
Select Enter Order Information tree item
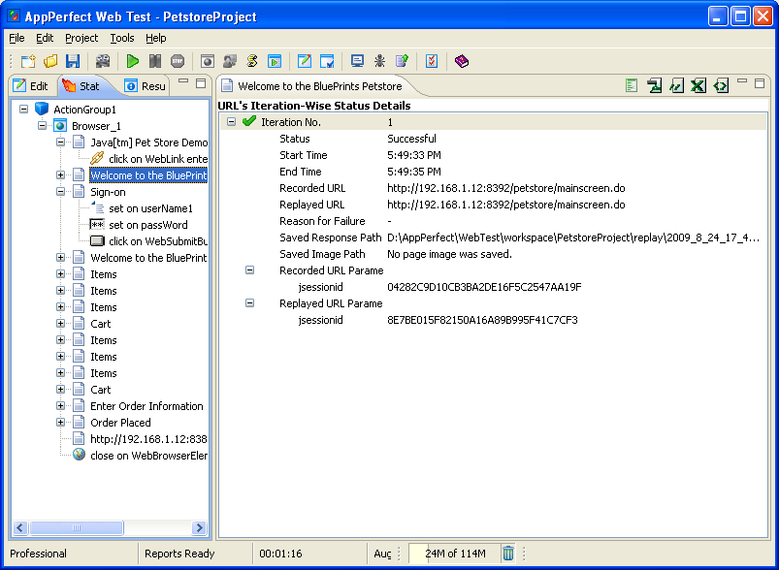146,406
